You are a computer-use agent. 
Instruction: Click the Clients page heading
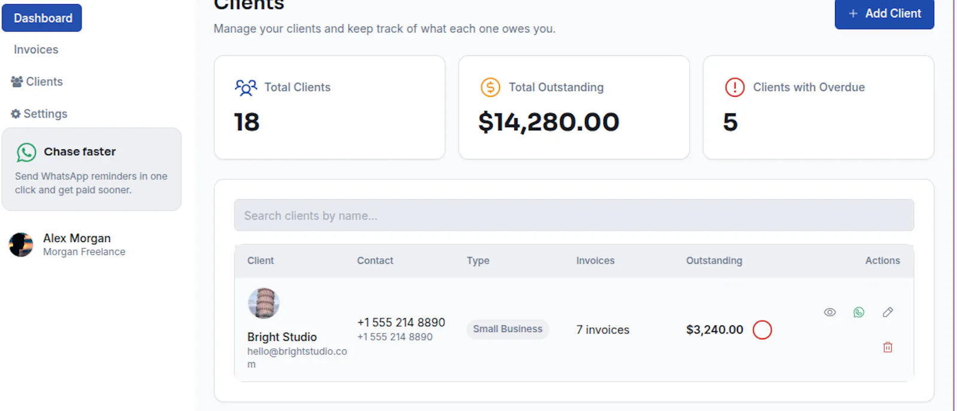point(249,5)
